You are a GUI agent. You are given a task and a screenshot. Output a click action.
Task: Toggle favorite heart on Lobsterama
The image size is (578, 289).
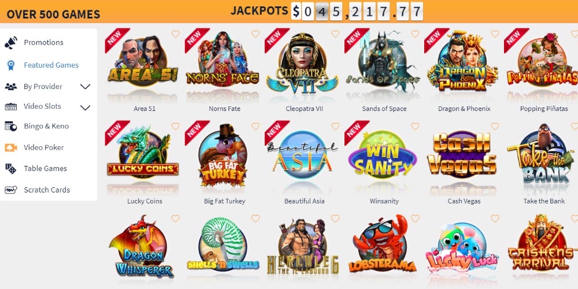pos(415,218)
